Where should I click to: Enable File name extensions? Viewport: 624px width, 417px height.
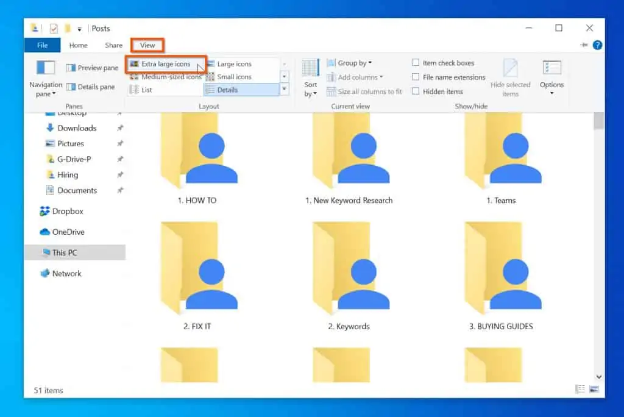[416, 77]
